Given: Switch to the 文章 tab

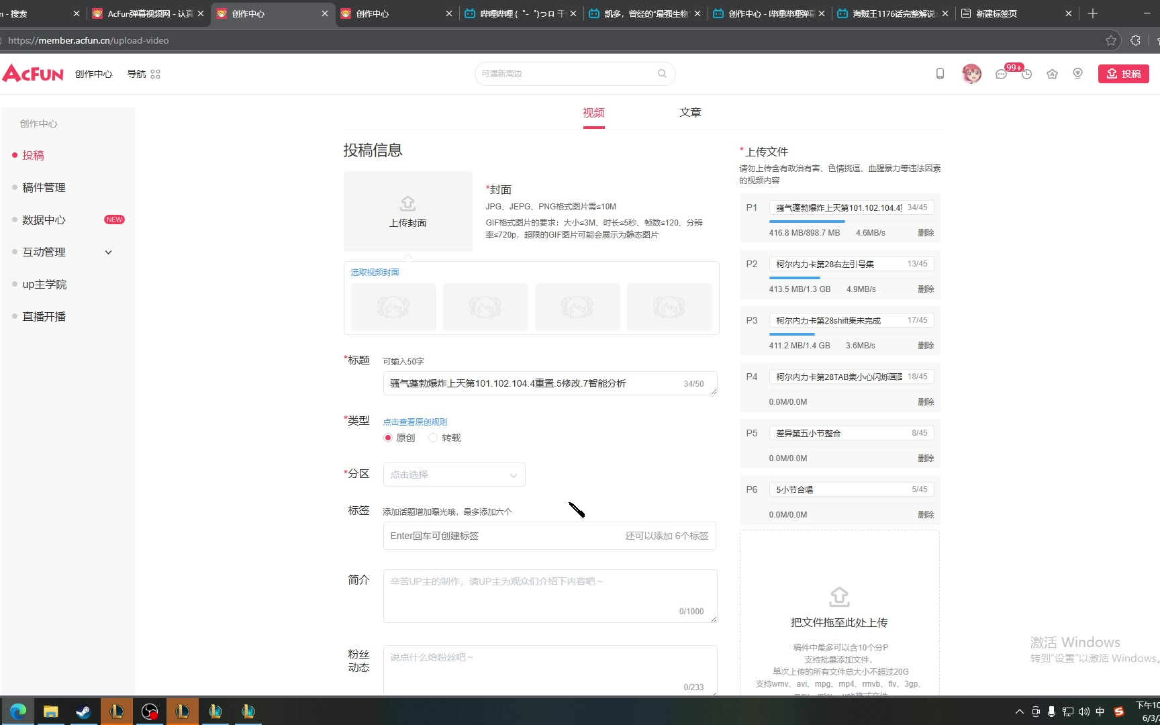Looking at the screenshot, I should tap(689, 113).
